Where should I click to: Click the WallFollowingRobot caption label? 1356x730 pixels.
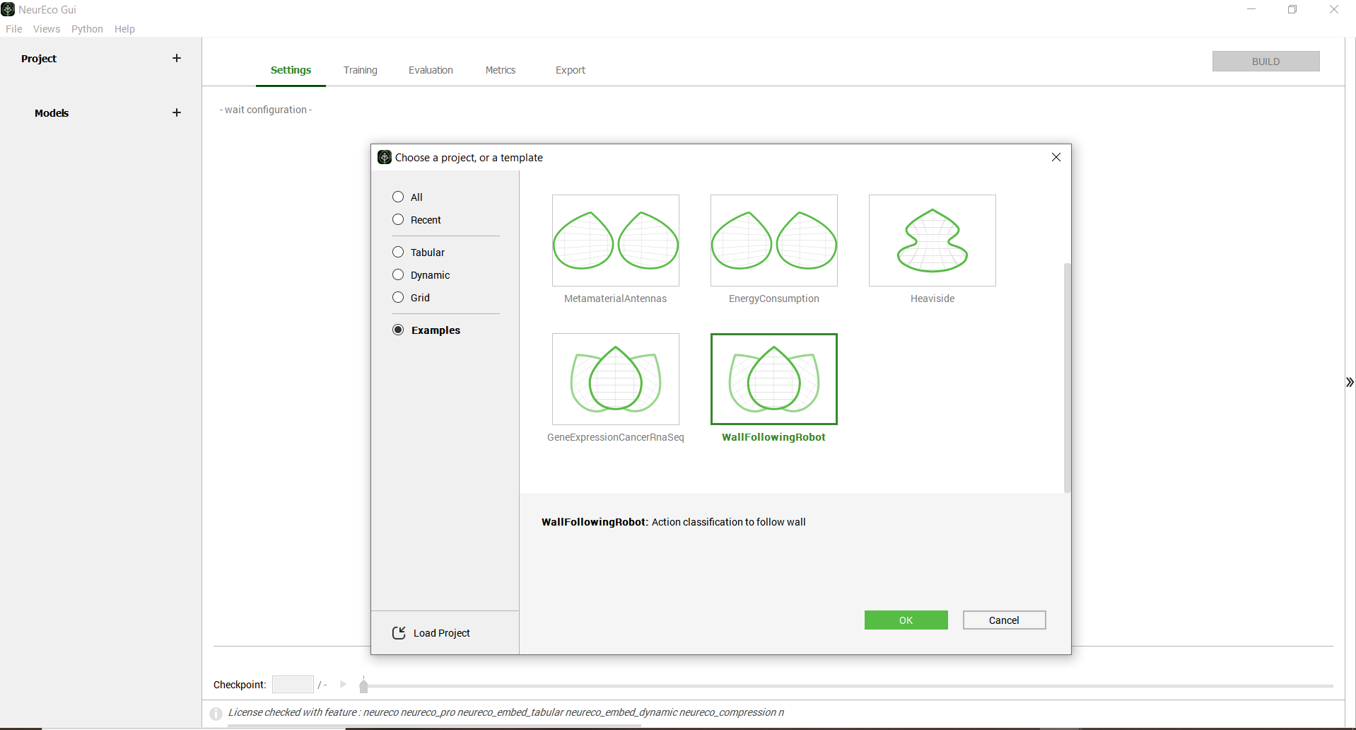point(773,437)
